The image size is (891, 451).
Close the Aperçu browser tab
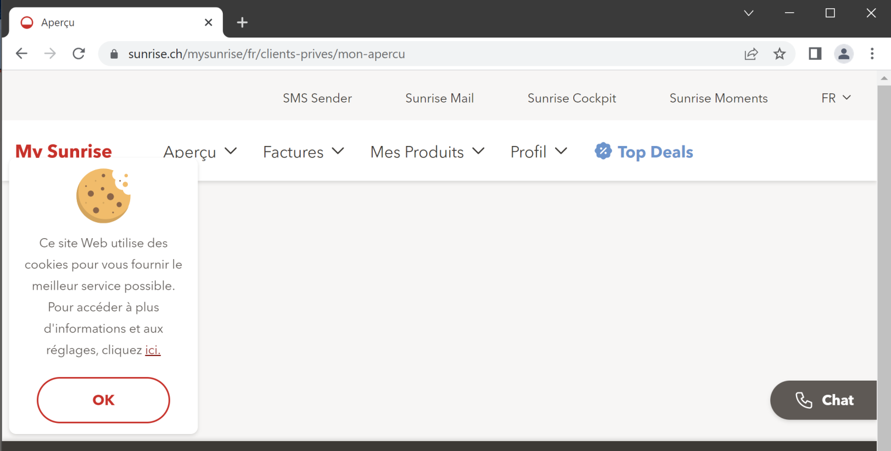[x=208, y=22]
